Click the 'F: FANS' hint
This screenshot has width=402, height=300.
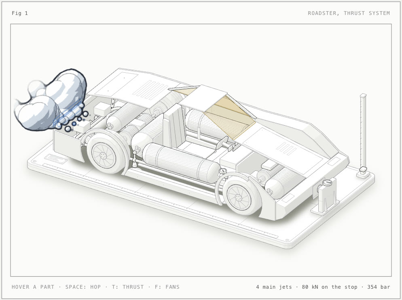[x=167, y=287]
